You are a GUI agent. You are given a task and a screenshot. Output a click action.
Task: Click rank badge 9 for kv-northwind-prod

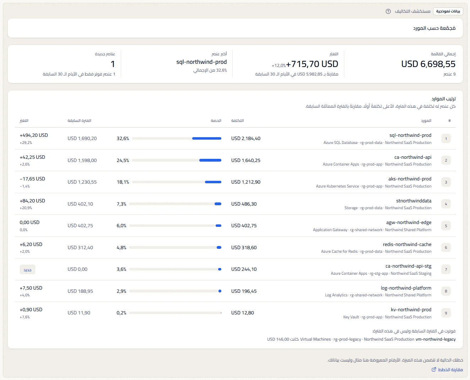446,313
